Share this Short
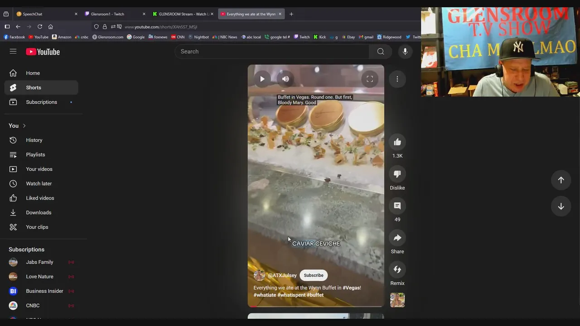The image size is (580, 326). coord(397,238)
